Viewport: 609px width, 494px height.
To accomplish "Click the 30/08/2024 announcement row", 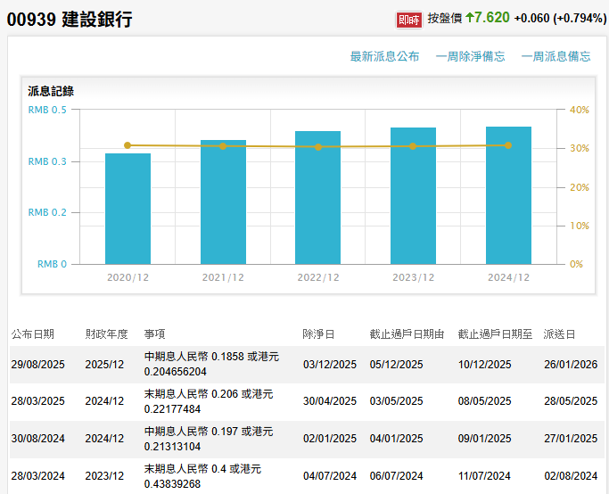I will (304, 439).
